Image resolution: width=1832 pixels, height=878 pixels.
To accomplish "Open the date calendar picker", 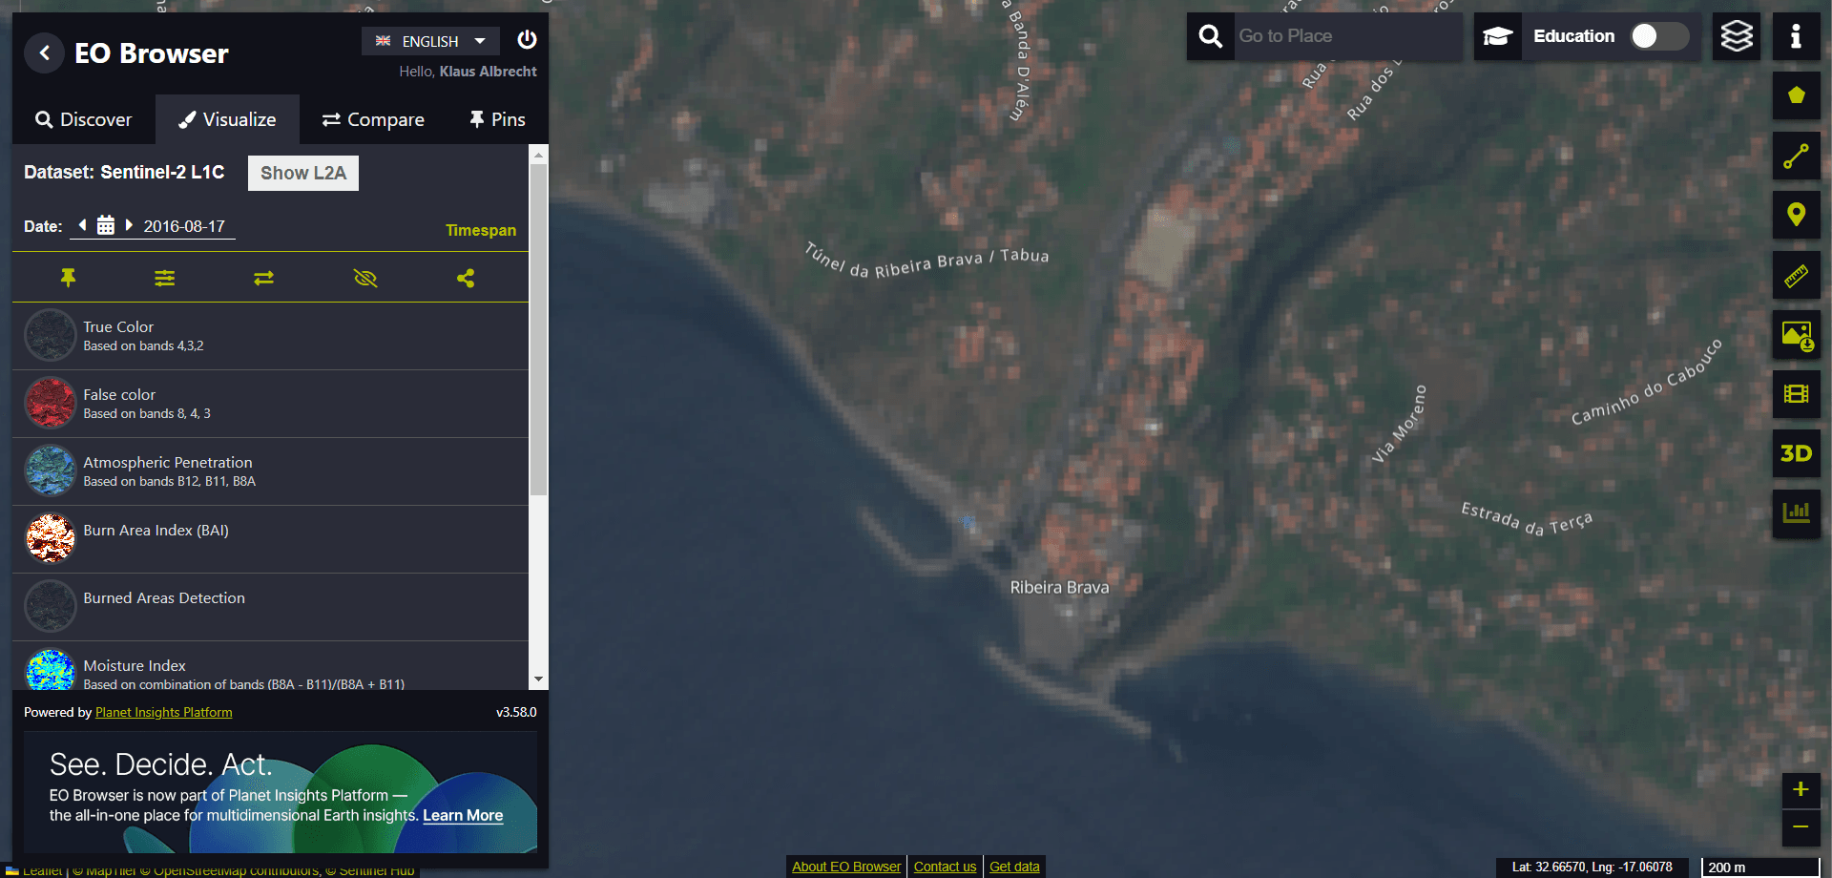I will tap(106, 226).
